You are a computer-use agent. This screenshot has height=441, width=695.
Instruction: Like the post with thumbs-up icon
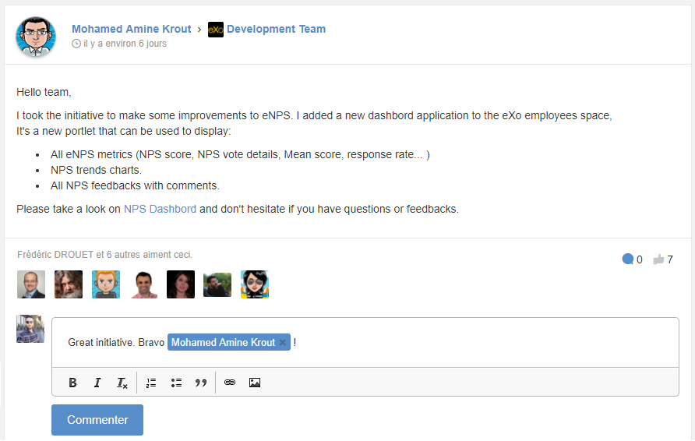(x=658, y=259)
